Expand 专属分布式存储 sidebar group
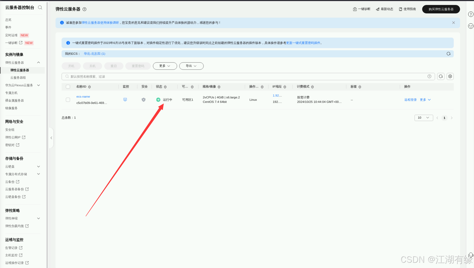Image resolution: width=474 pixels, height=268 pixels. click(39, 174)
